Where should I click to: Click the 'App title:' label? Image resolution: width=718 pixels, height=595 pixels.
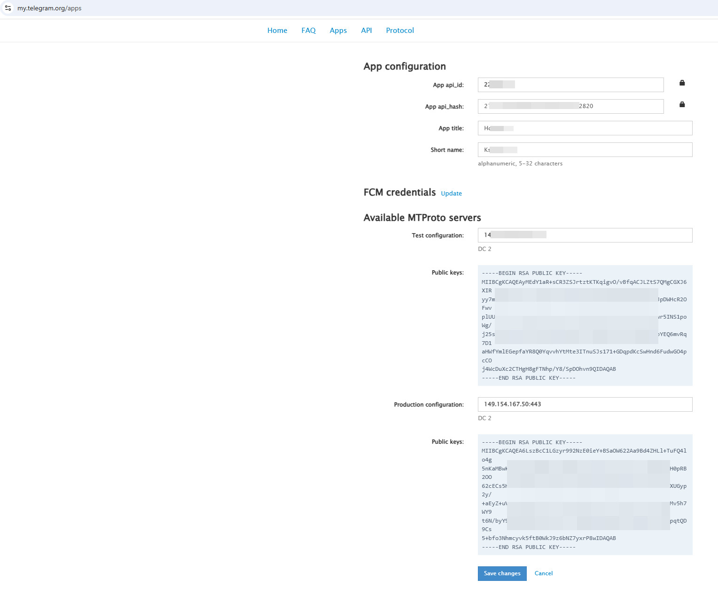(x=451, y=128)
